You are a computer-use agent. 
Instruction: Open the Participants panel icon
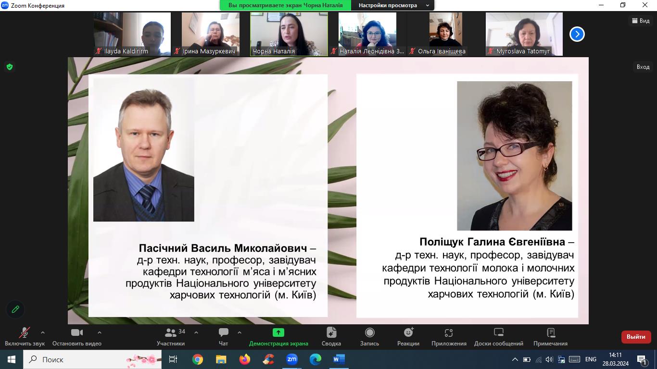[x=171, y=332]
